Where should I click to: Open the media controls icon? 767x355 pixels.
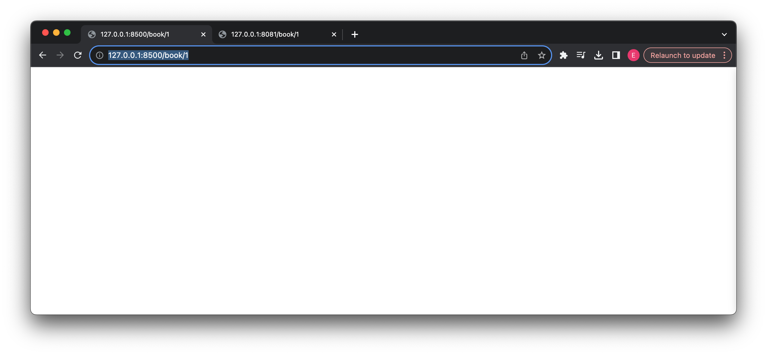tap(581, 55)
